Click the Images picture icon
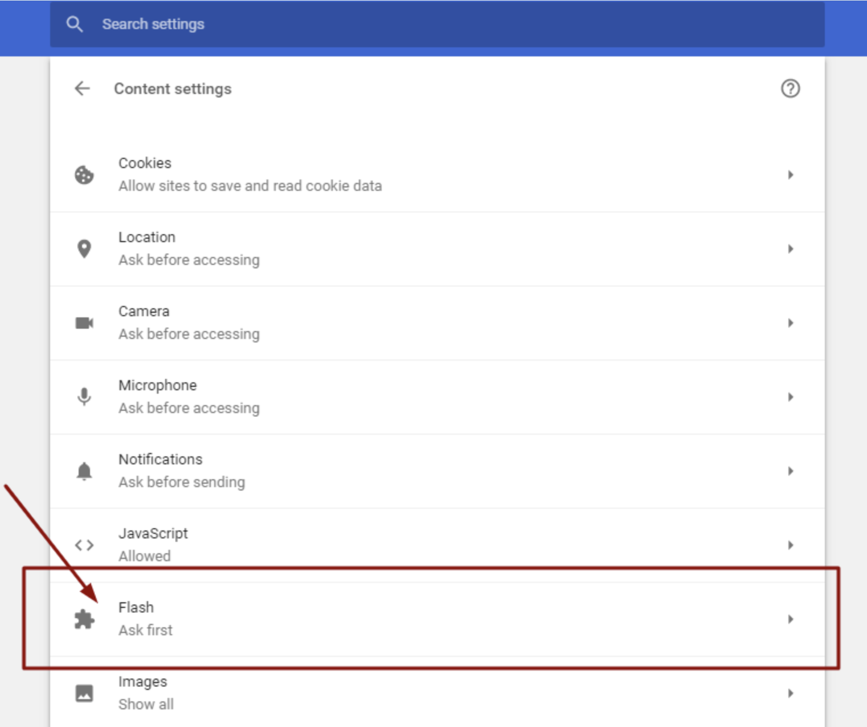The width and height of the screenshot is (867, 727). pyautogui.click(x=84, y=693)
